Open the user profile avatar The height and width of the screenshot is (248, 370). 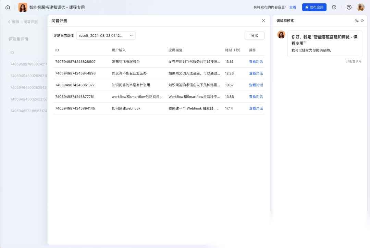pyautogui.click(x=361, y=7)
